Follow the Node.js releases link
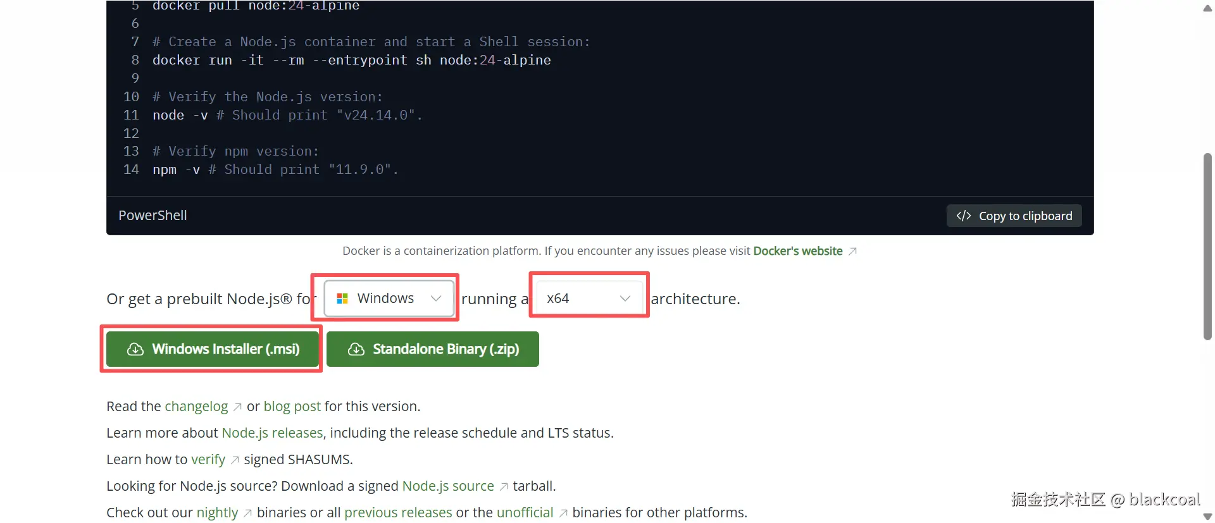 point(272,433)
